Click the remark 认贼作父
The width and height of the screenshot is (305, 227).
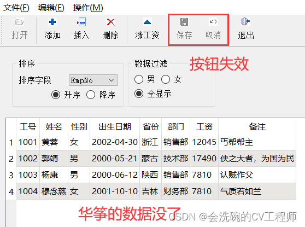tap(257, 175)
